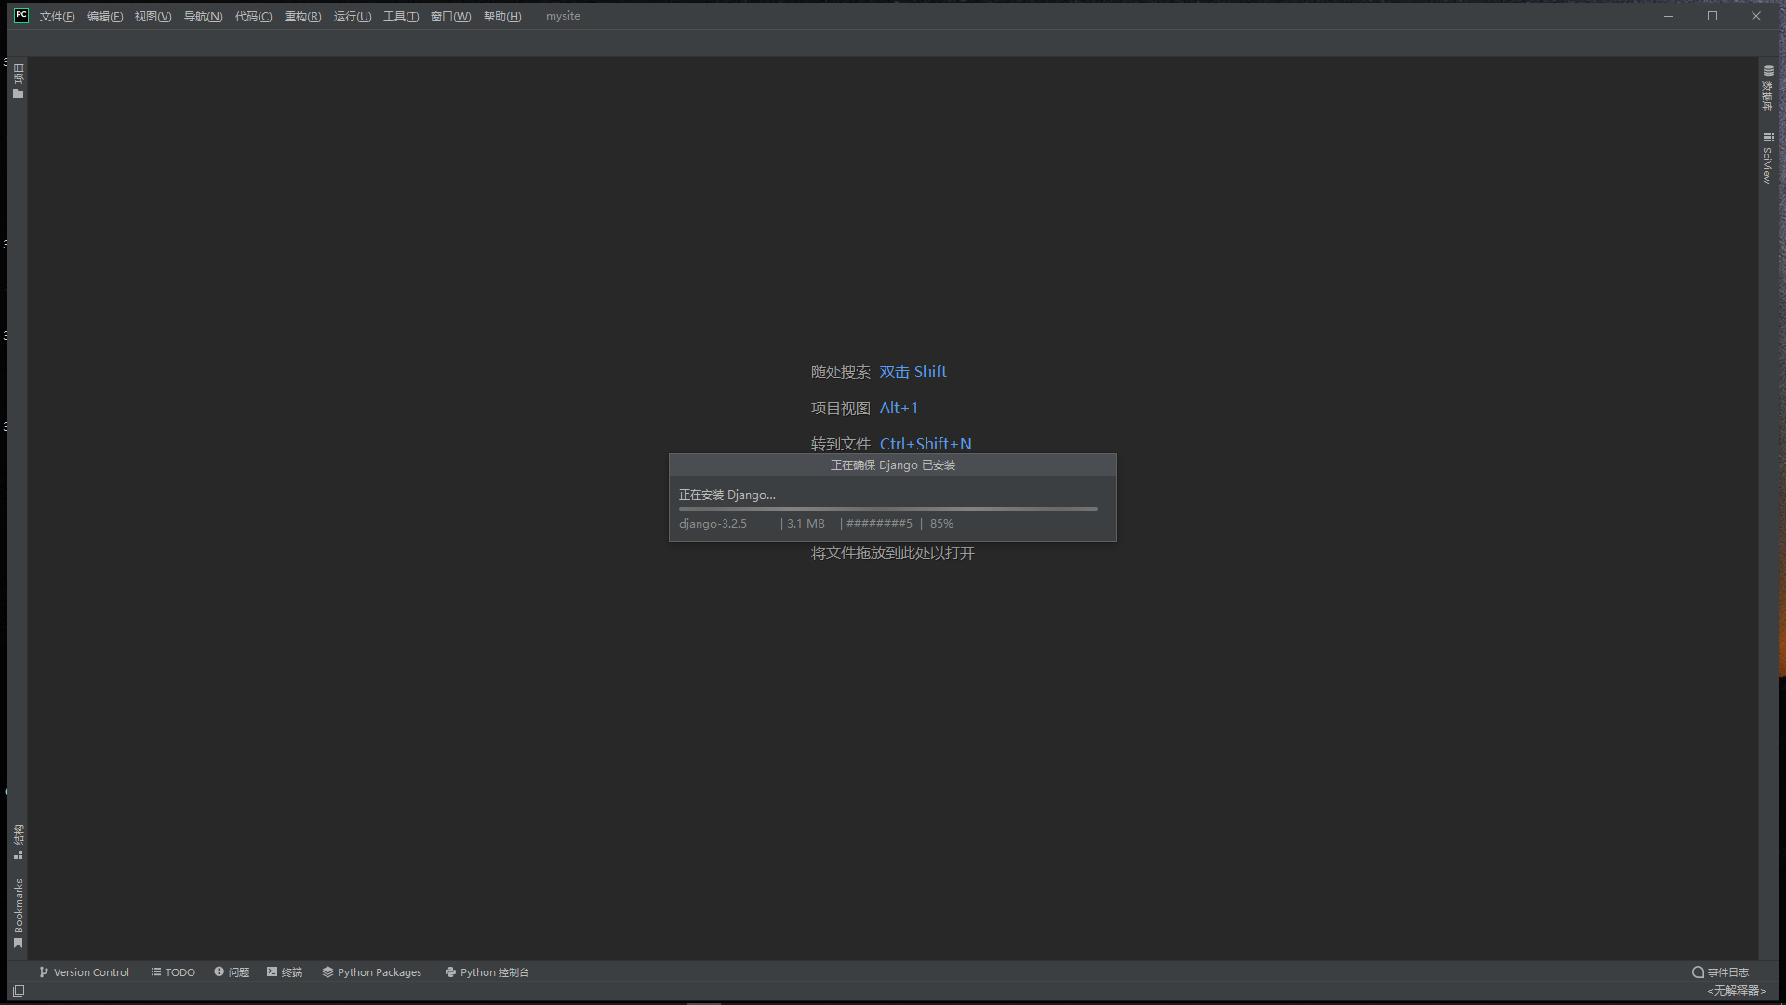Open the SciView sidebar tab

pyautogui.click(x=1767, y=158)
